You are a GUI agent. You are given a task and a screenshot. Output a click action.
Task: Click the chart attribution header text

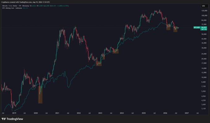[x=26, y=2]
